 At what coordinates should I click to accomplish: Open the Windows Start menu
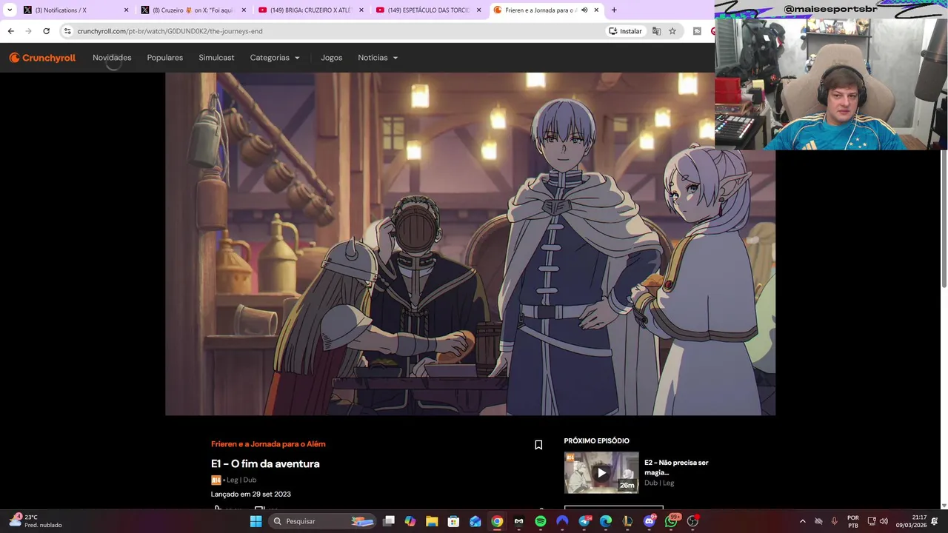[256, 521]
